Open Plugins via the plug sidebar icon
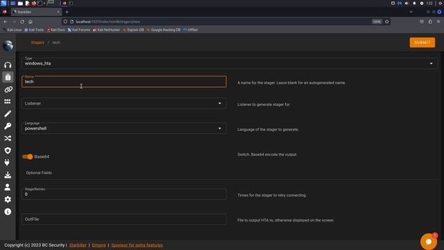 (x=8, y=162)
